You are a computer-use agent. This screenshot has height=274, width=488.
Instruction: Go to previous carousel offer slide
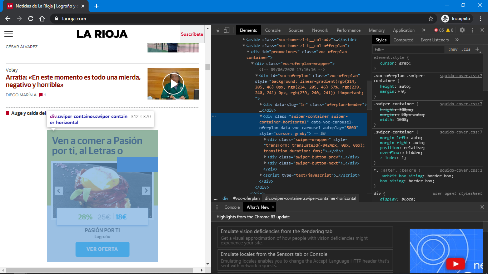59,191
